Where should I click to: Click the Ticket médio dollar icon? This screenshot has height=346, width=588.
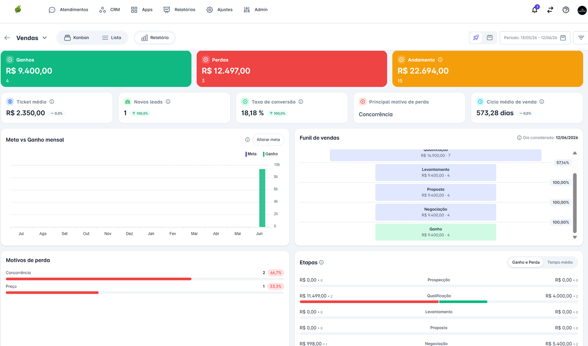click(10, 102)
